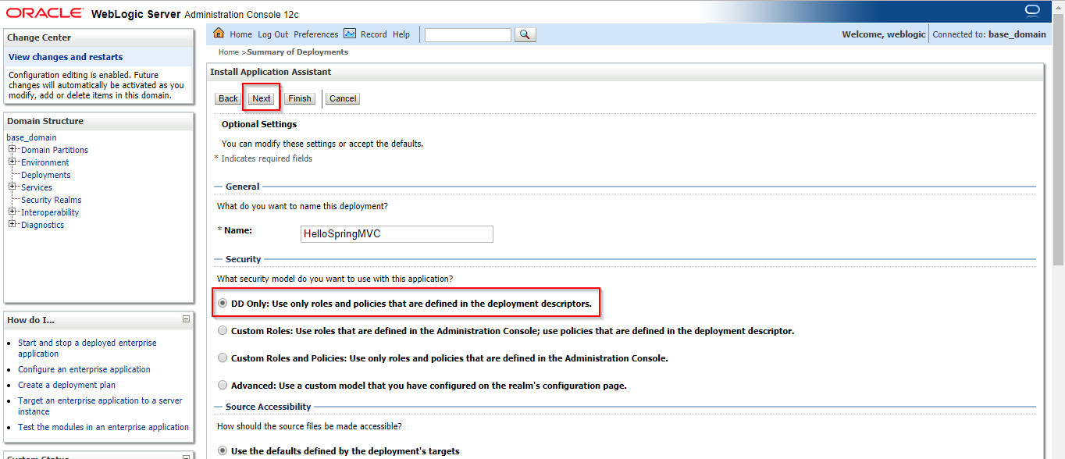Click the magnifying glass search icon

(x=525, y=34)
